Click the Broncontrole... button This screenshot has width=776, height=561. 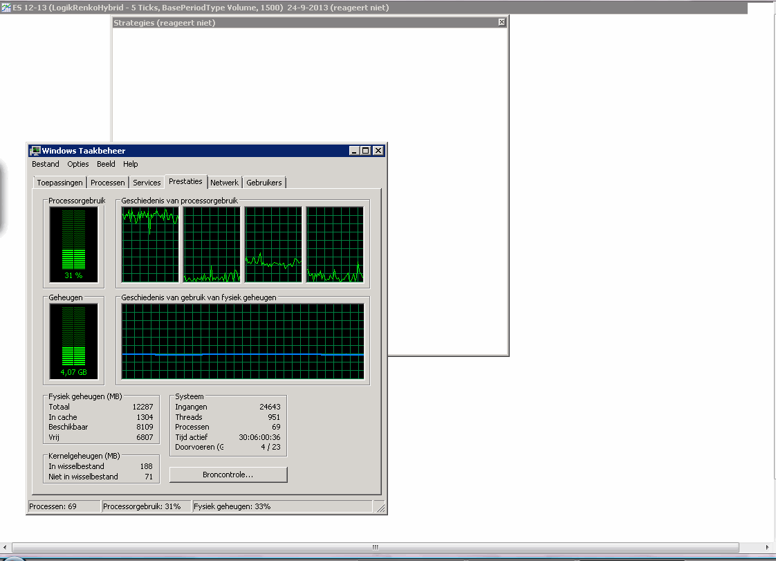(228, 475)
